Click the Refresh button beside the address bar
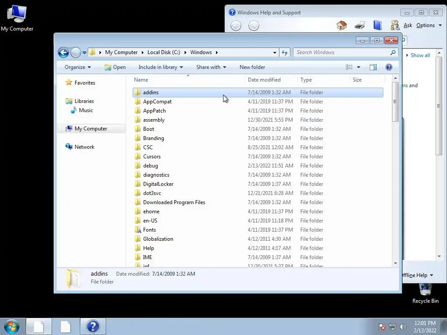Viewport: 447px width, 335px height. 285,52
